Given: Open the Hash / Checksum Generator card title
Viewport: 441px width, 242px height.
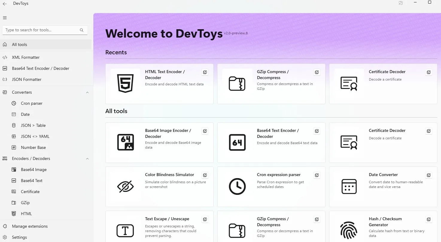Looking at the screenshot, I should pyautogui.click(x=385, y=222).
